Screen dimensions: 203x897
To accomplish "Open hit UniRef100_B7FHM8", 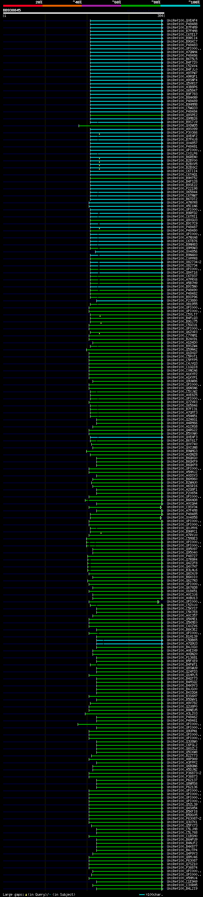I will (182, 31).
